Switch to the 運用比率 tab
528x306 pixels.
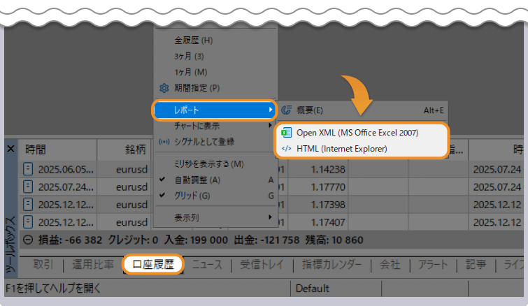tap(92, 265)
